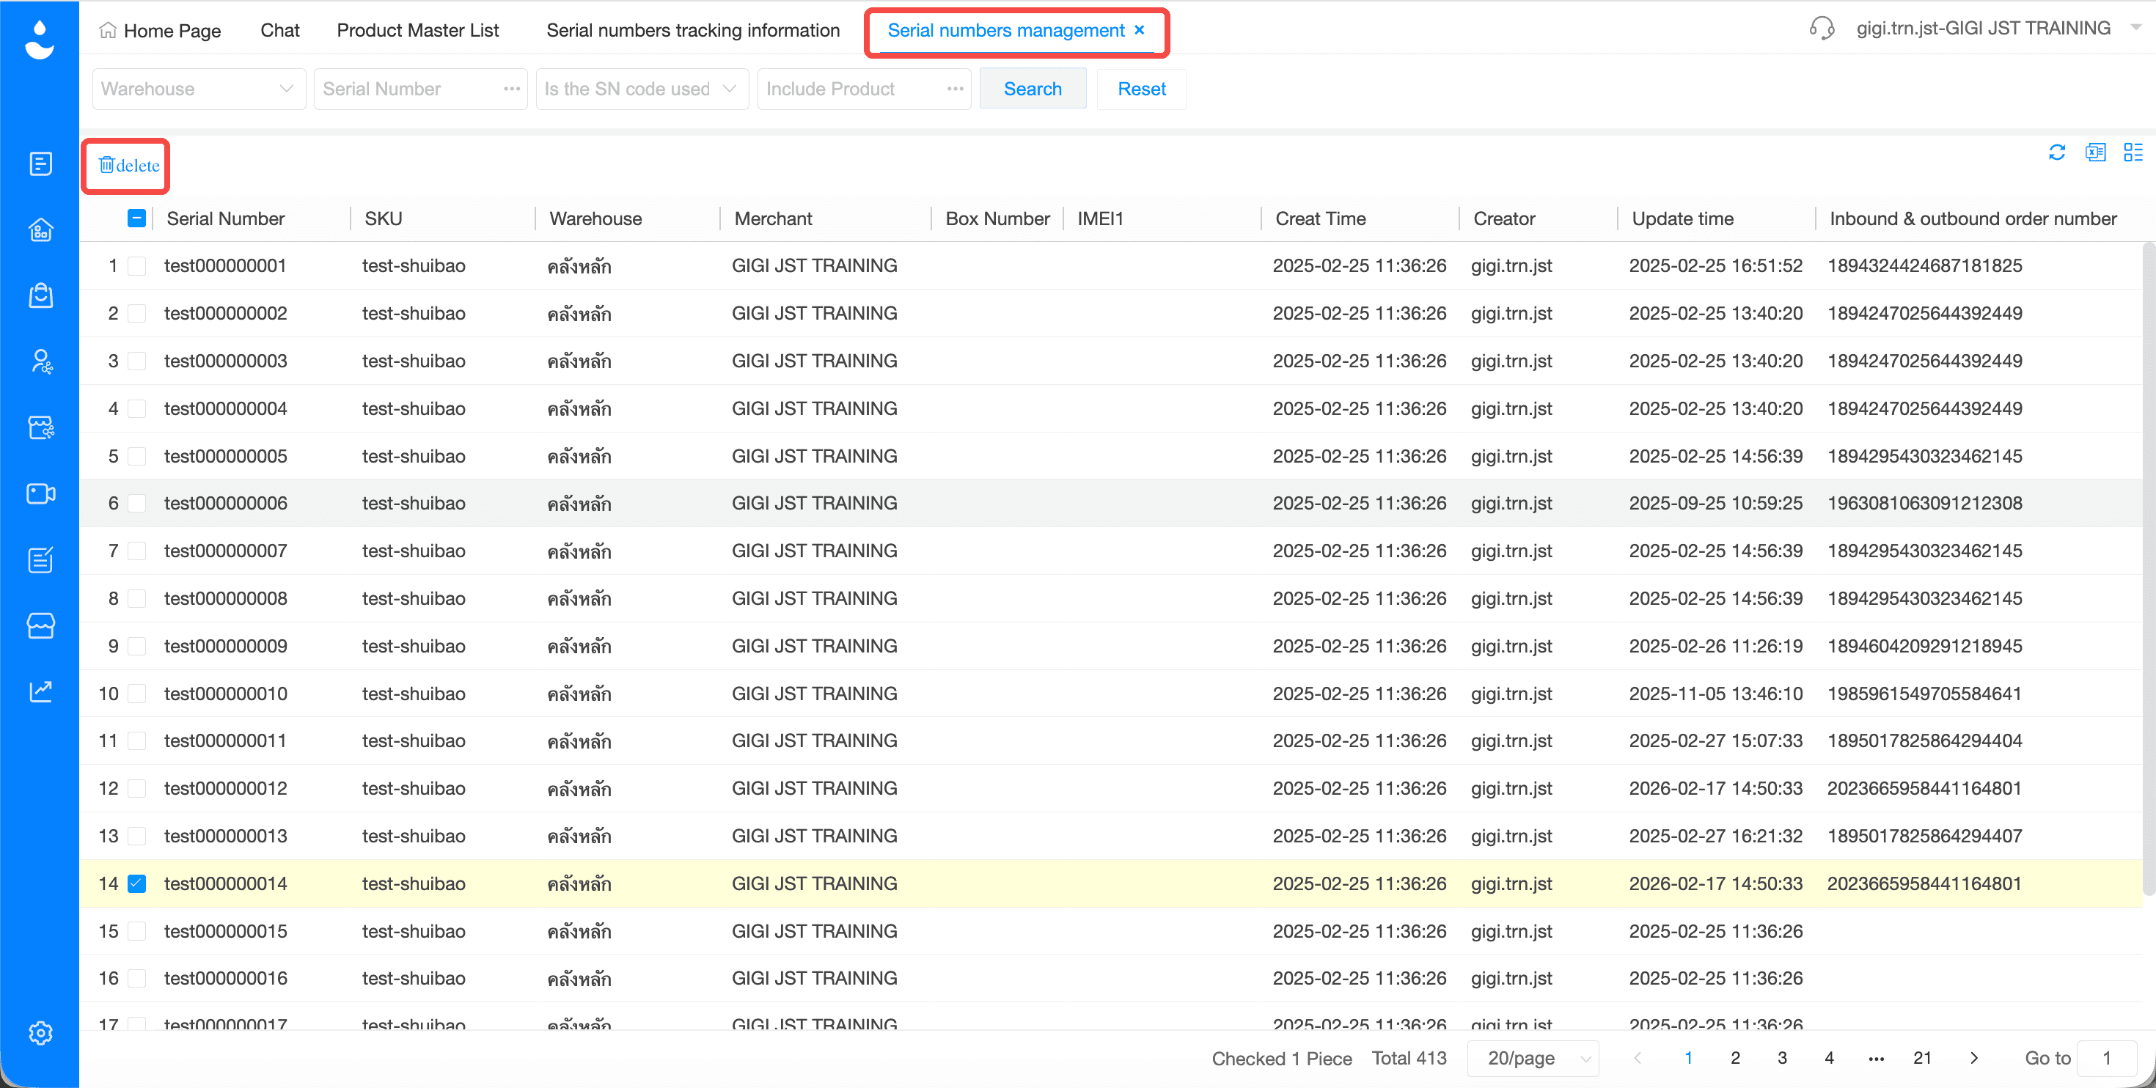
Task: Open the shopping bag sidebar icon
Action: [40, 295]
